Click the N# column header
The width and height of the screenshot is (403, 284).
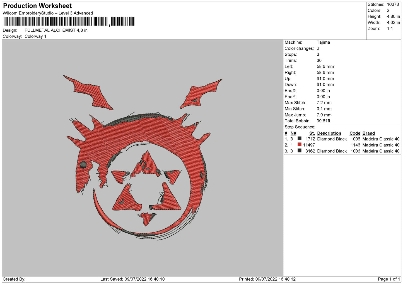(x=293, y=133)
